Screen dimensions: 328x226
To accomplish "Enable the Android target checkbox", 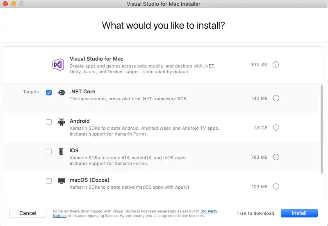I will (x=49, y=122).
